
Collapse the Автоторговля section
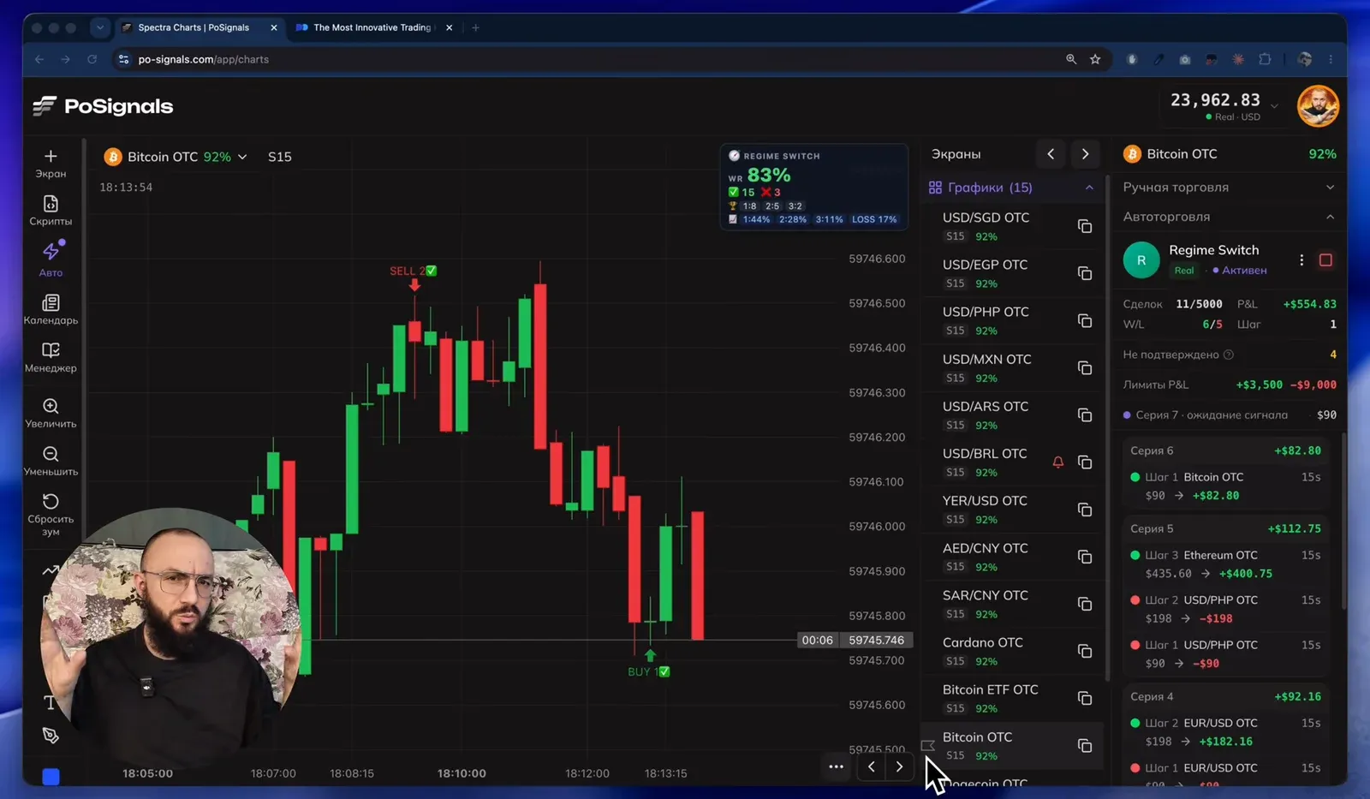[1229, 217]
